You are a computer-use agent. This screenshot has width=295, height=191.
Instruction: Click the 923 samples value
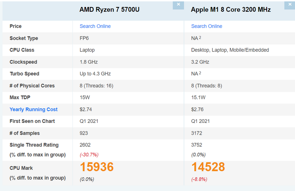(84, 133)
